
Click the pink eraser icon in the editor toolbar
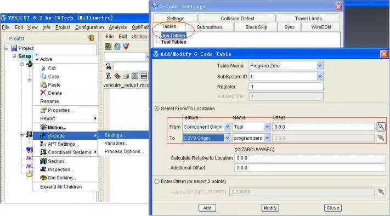[x=117, y=76]
